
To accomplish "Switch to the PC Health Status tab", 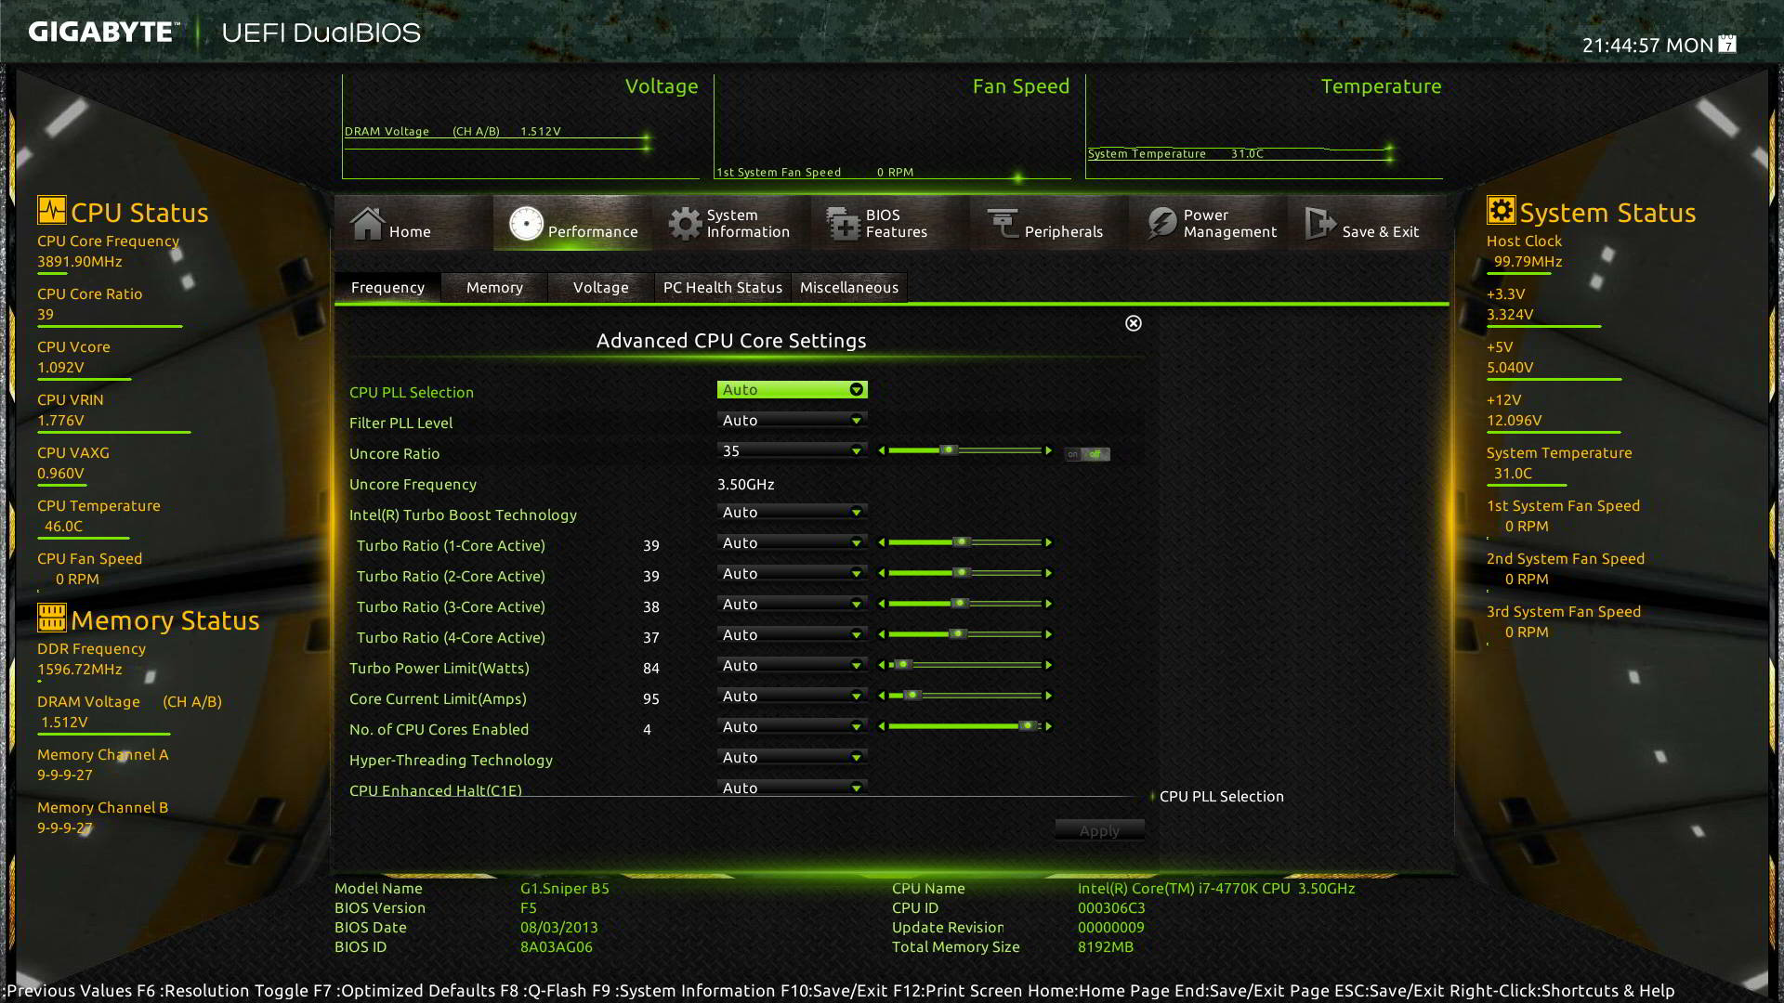I will pyautogui.click(x=723, y=287).
